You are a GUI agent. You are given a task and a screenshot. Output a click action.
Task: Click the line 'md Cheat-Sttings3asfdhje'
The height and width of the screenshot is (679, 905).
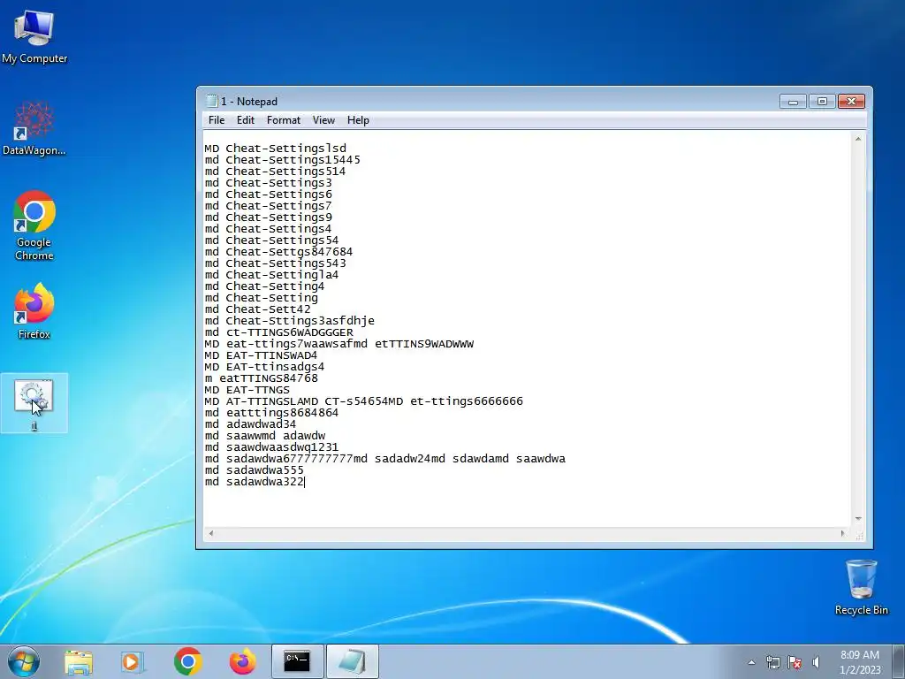(x=290, y=321)
